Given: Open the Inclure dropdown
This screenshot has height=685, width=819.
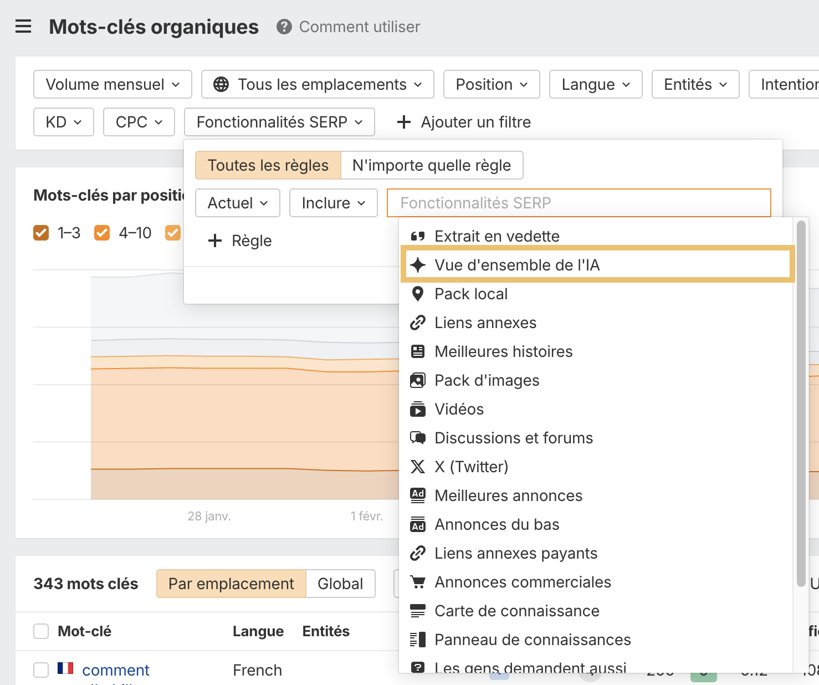Looking at the screenshot, I should pos(333,203).
